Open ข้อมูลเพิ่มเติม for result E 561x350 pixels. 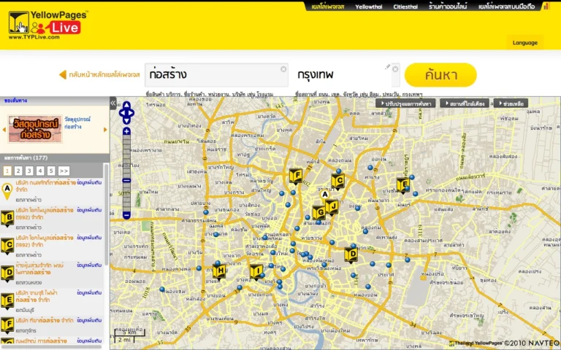click(x=89, y=292)
